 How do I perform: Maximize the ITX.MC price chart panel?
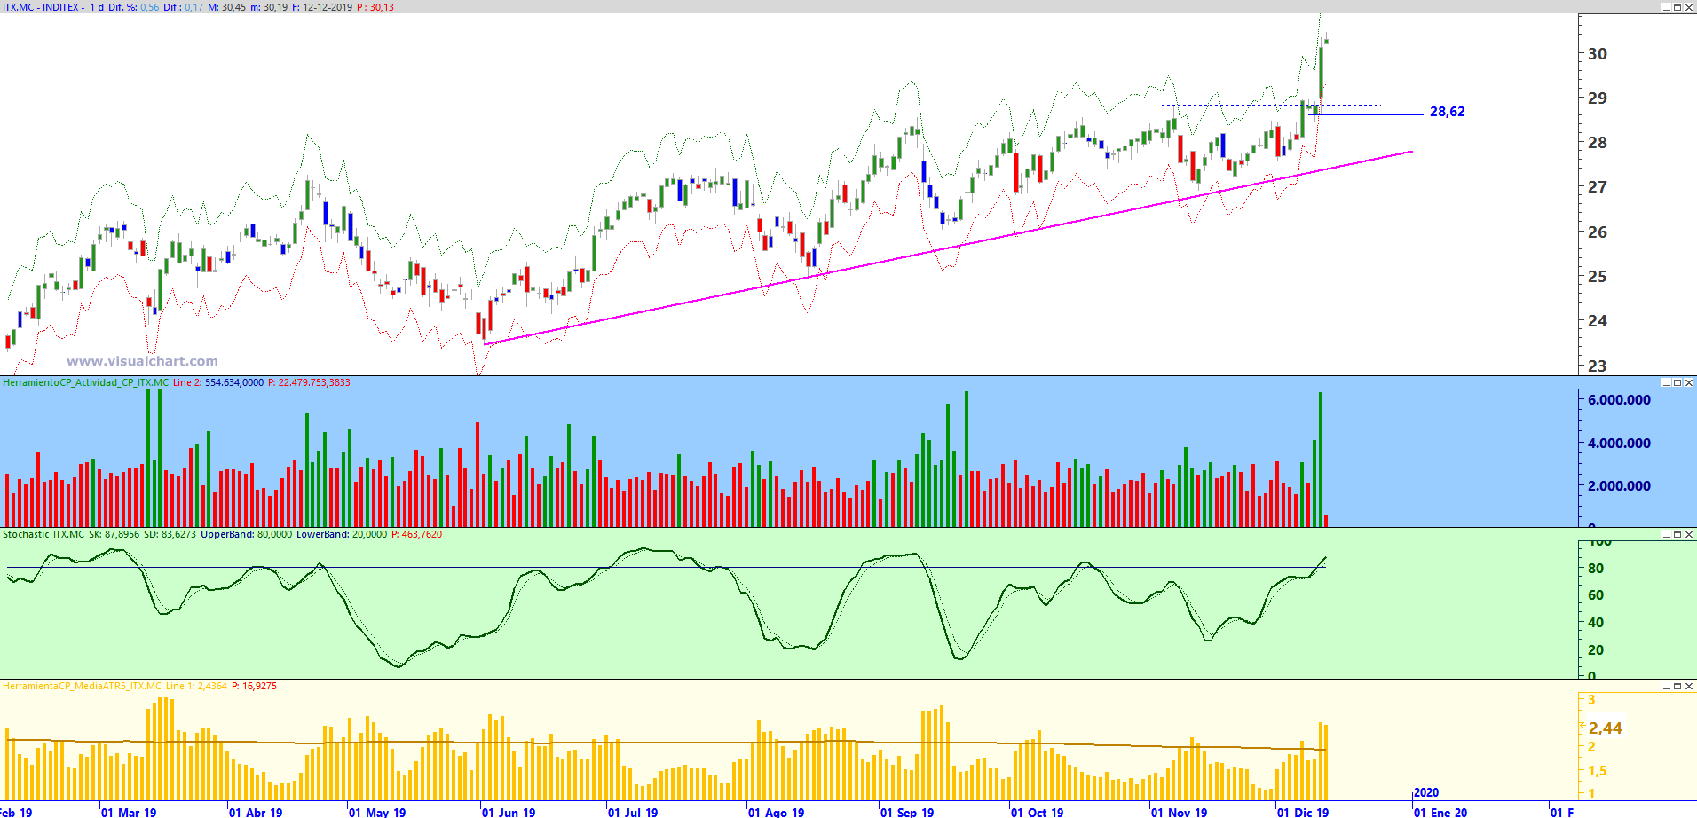tap(1677, 7)
